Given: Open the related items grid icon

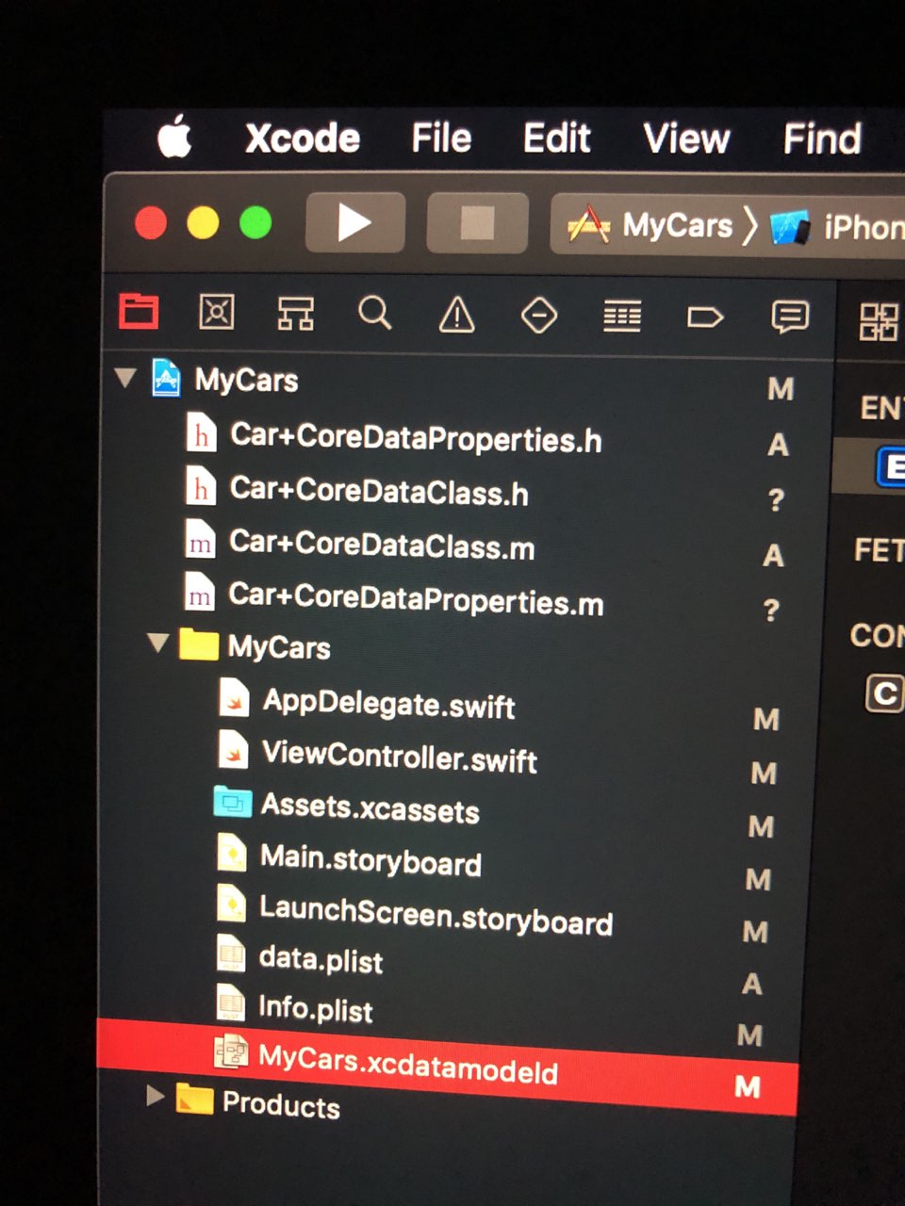Looking at the screenshot, I should (x=880, y=321).
